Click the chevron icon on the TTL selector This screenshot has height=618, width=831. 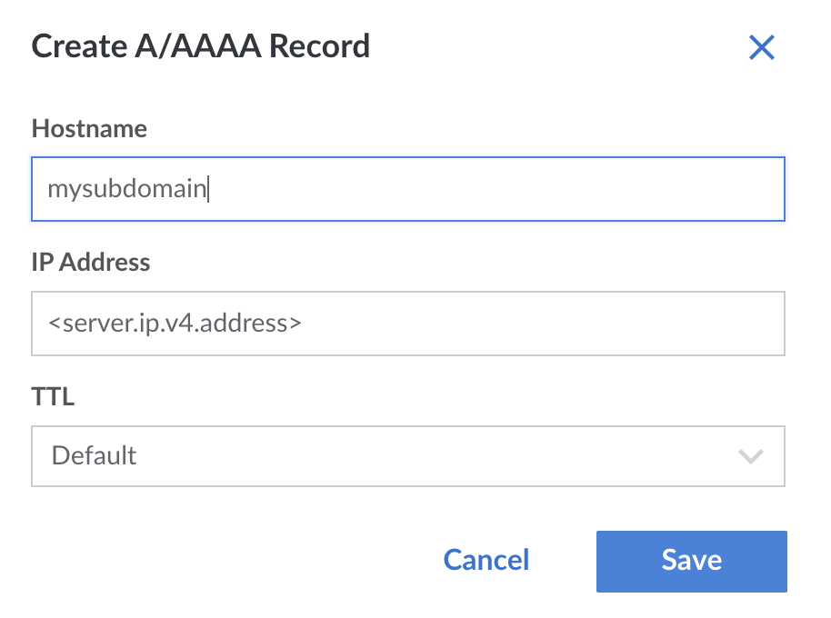(x=751, y=456)
